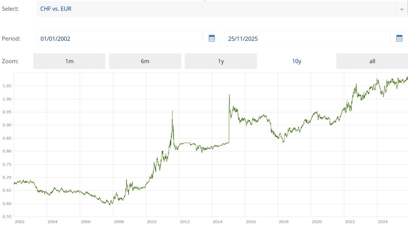Expand the currency pair chevron arrow

(x=401, y=9)
